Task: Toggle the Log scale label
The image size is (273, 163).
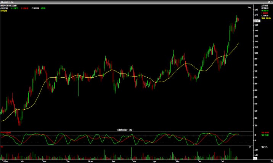Action: pyautogui.click(x=249, y=7)
